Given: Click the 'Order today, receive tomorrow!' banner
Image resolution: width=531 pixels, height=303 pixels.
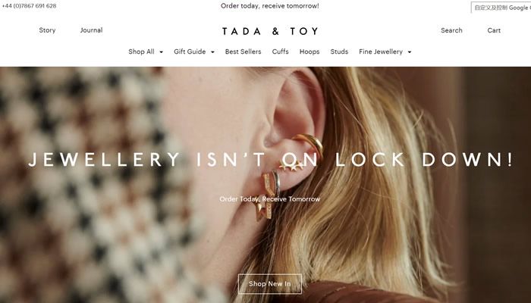Looking at the screenshot, I should click(270, 6).
